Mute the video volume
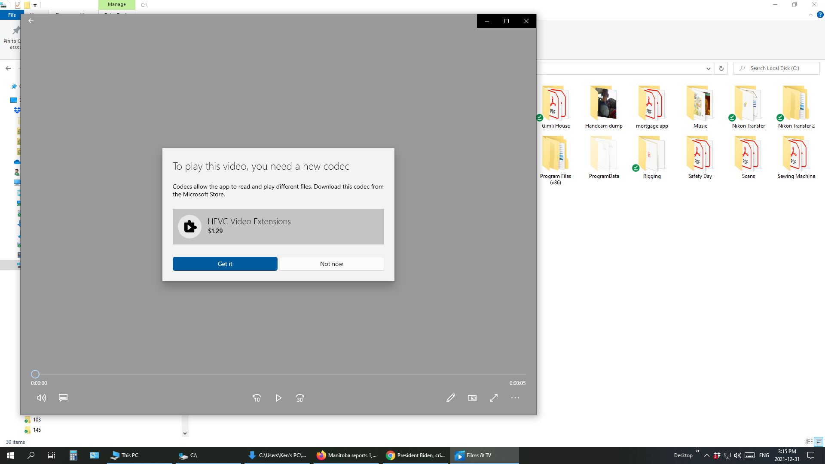 pyautogui.click(x=42, y=398)
